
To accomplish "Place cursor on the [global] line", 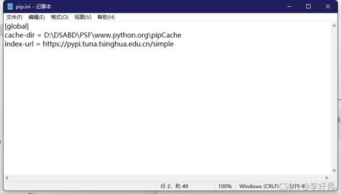I will pos(17,26).
